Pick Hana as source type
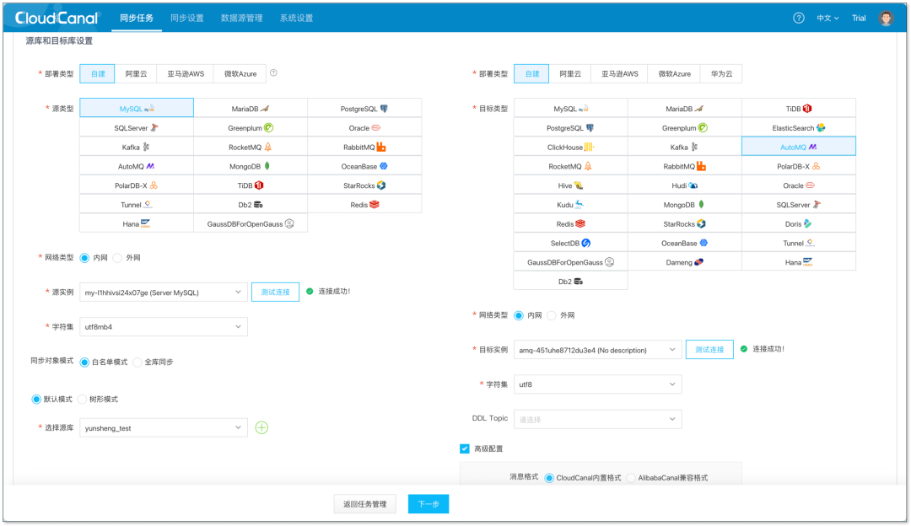 coord(137,223)
